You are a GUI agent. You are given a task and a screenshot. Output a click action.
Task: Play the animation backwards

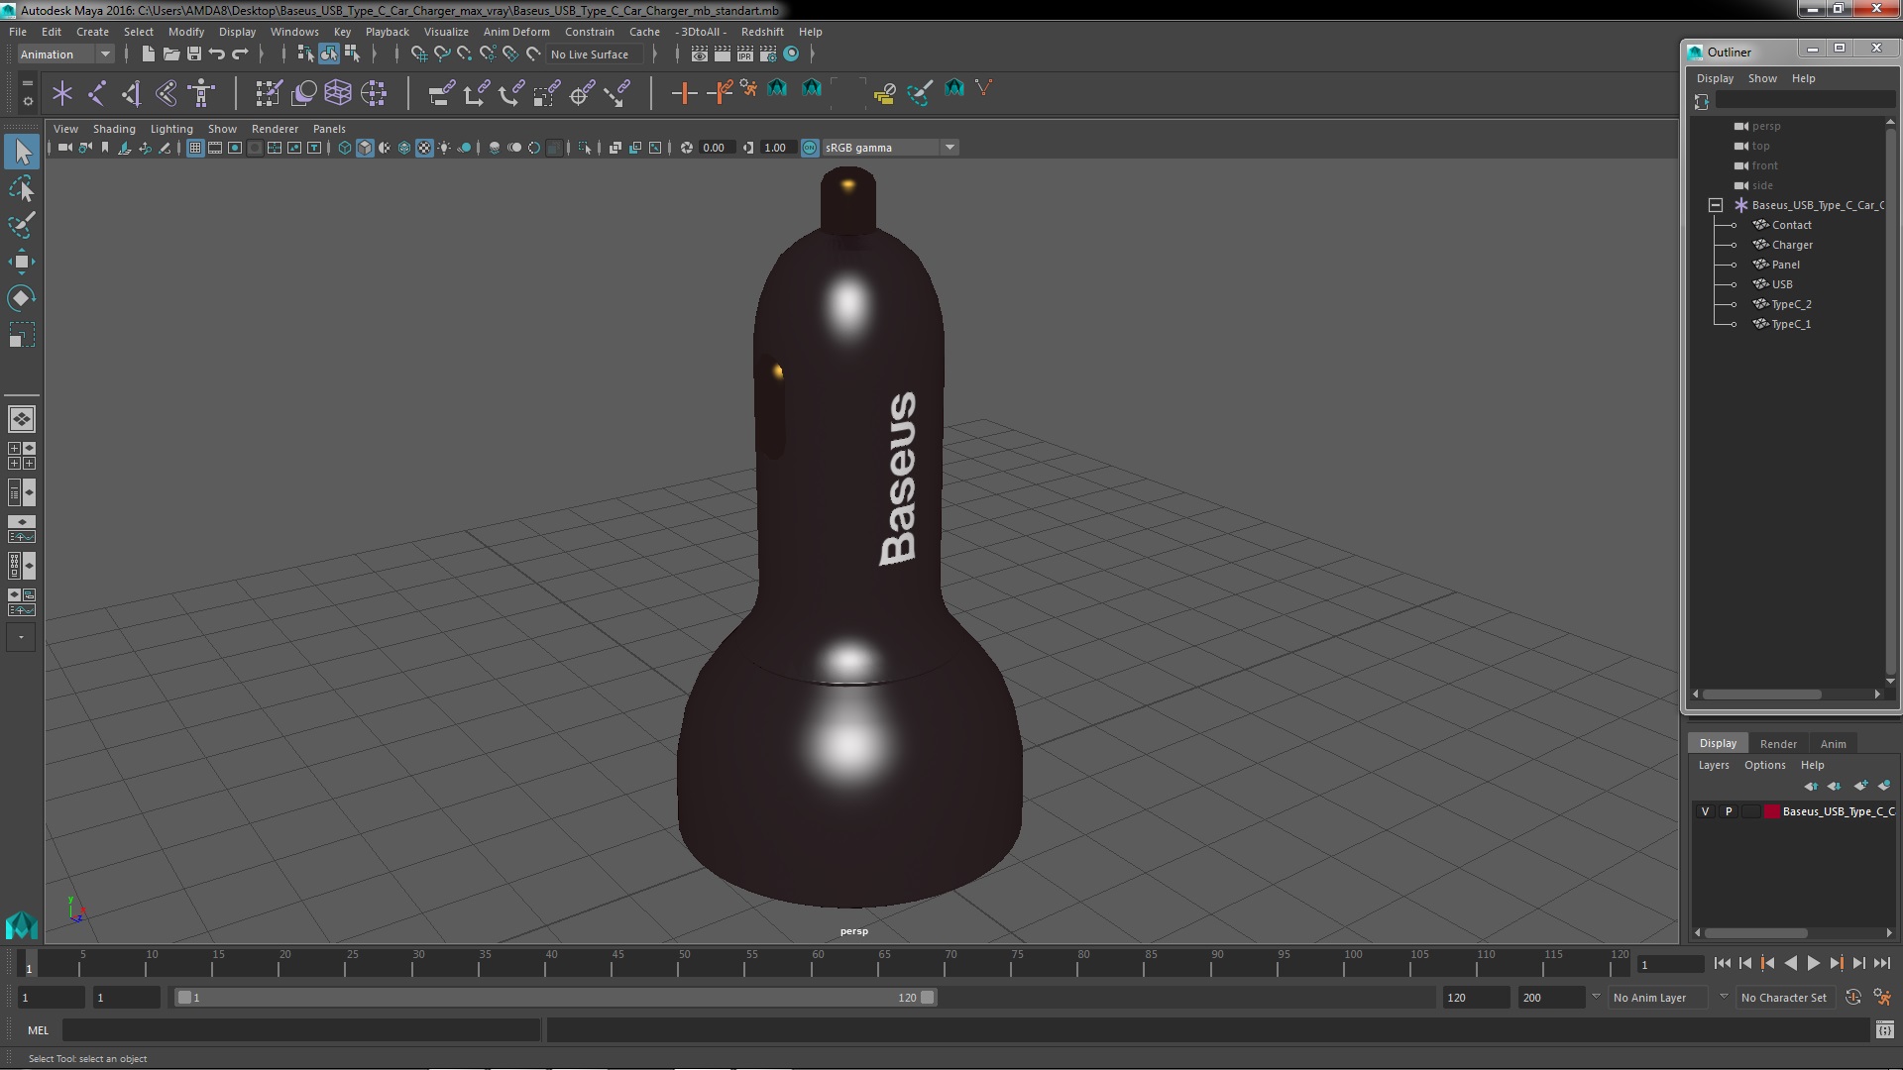[1790, 963]
